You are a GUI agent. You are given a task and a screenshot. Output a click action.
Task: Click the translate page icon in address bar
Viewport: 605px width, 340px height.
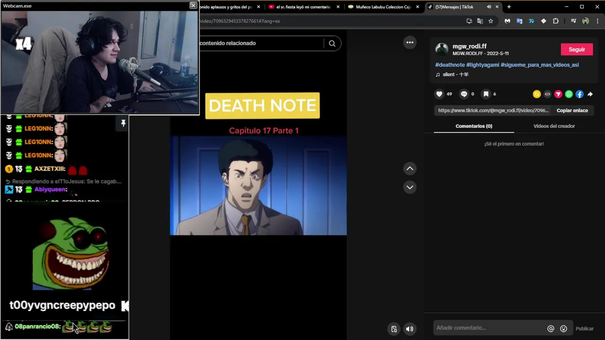tap(480, 21)
